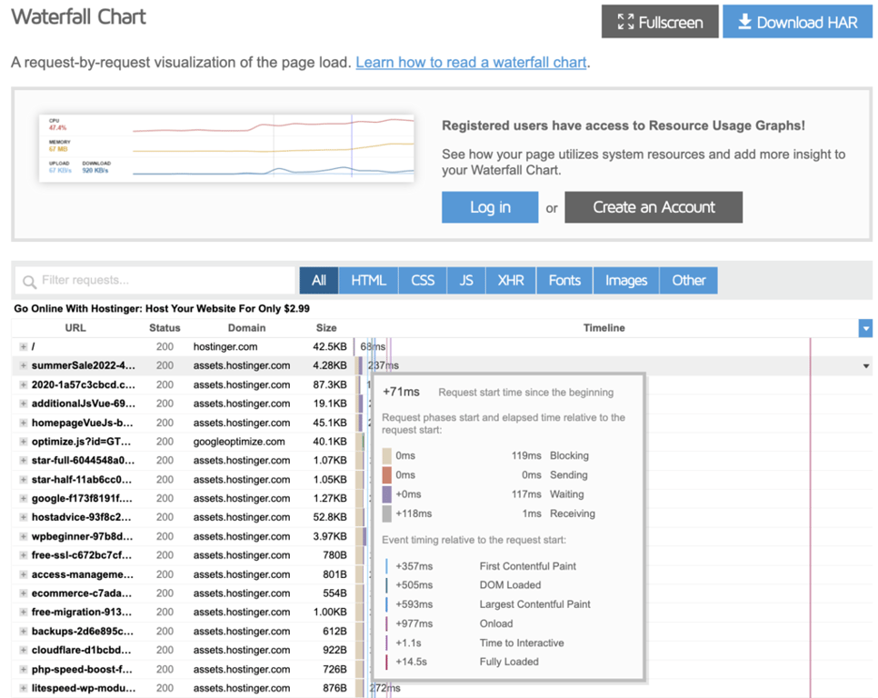
Task: Sort requests by the Size column header
Action: click(326, 328)
